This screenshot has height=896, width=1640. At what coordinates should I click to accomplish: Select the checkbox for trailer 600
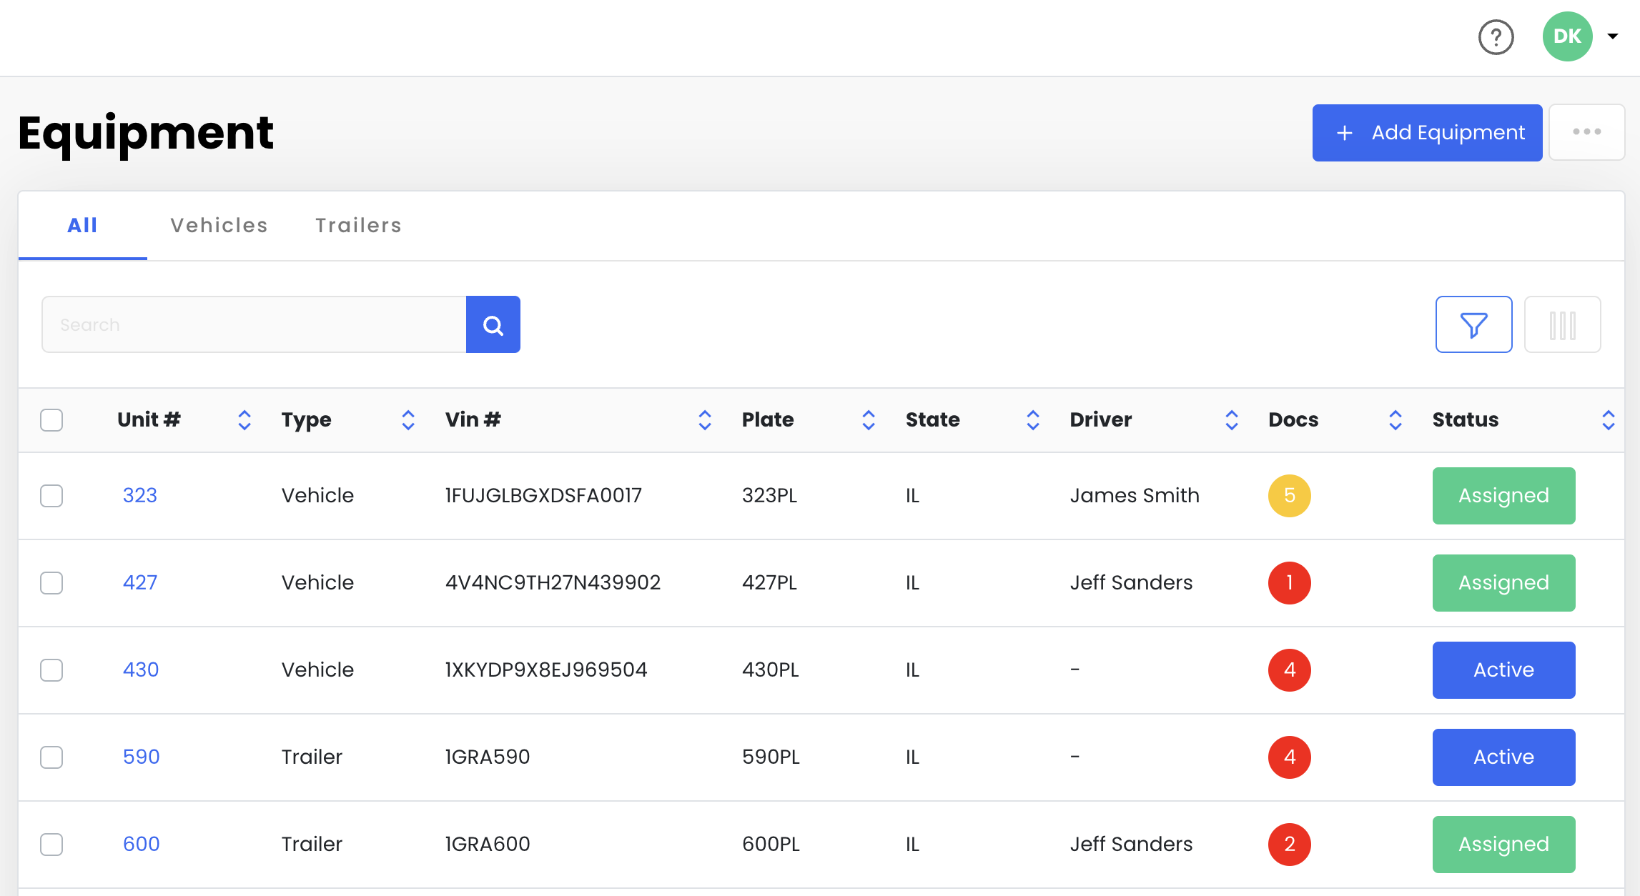51,844
